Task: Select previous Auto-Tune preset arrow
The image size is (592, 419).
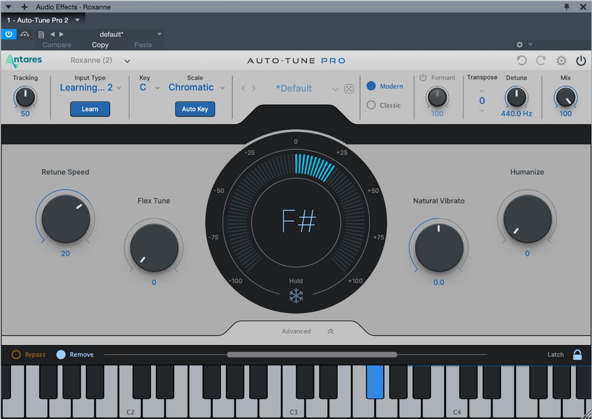Action: (244, 88)
